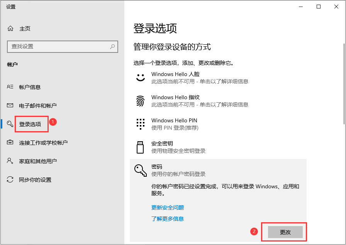Collapse the 密码 option header
The image size is (346, 245).
pos(218,170)
